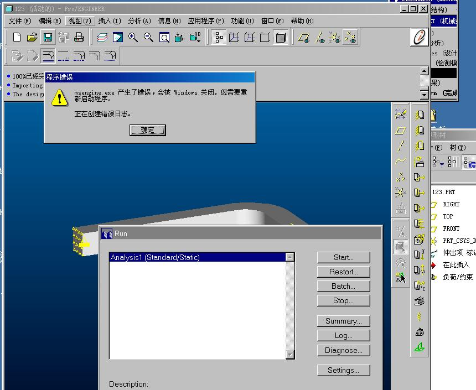Screen dimensions: 476x390
Task: Open the 应用程序(P) menu
Action: 205,21
